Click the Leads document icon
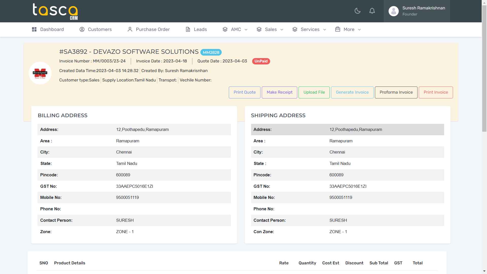The width and height of the screenshot is (487, 274). (188, 29)
